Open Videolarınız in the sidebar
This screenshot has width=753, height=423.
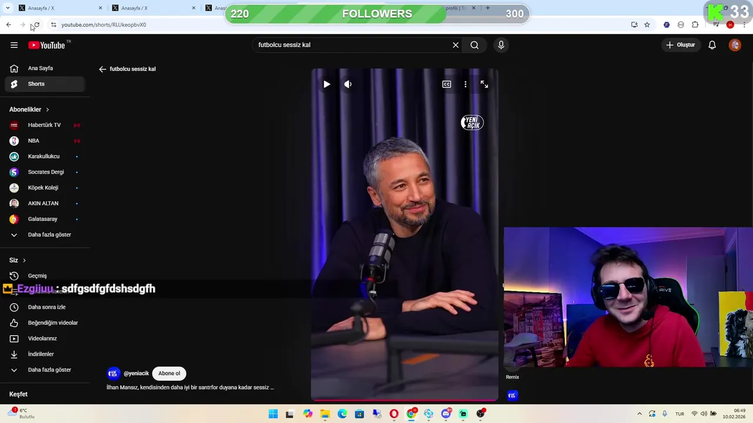tap(45, 338)
